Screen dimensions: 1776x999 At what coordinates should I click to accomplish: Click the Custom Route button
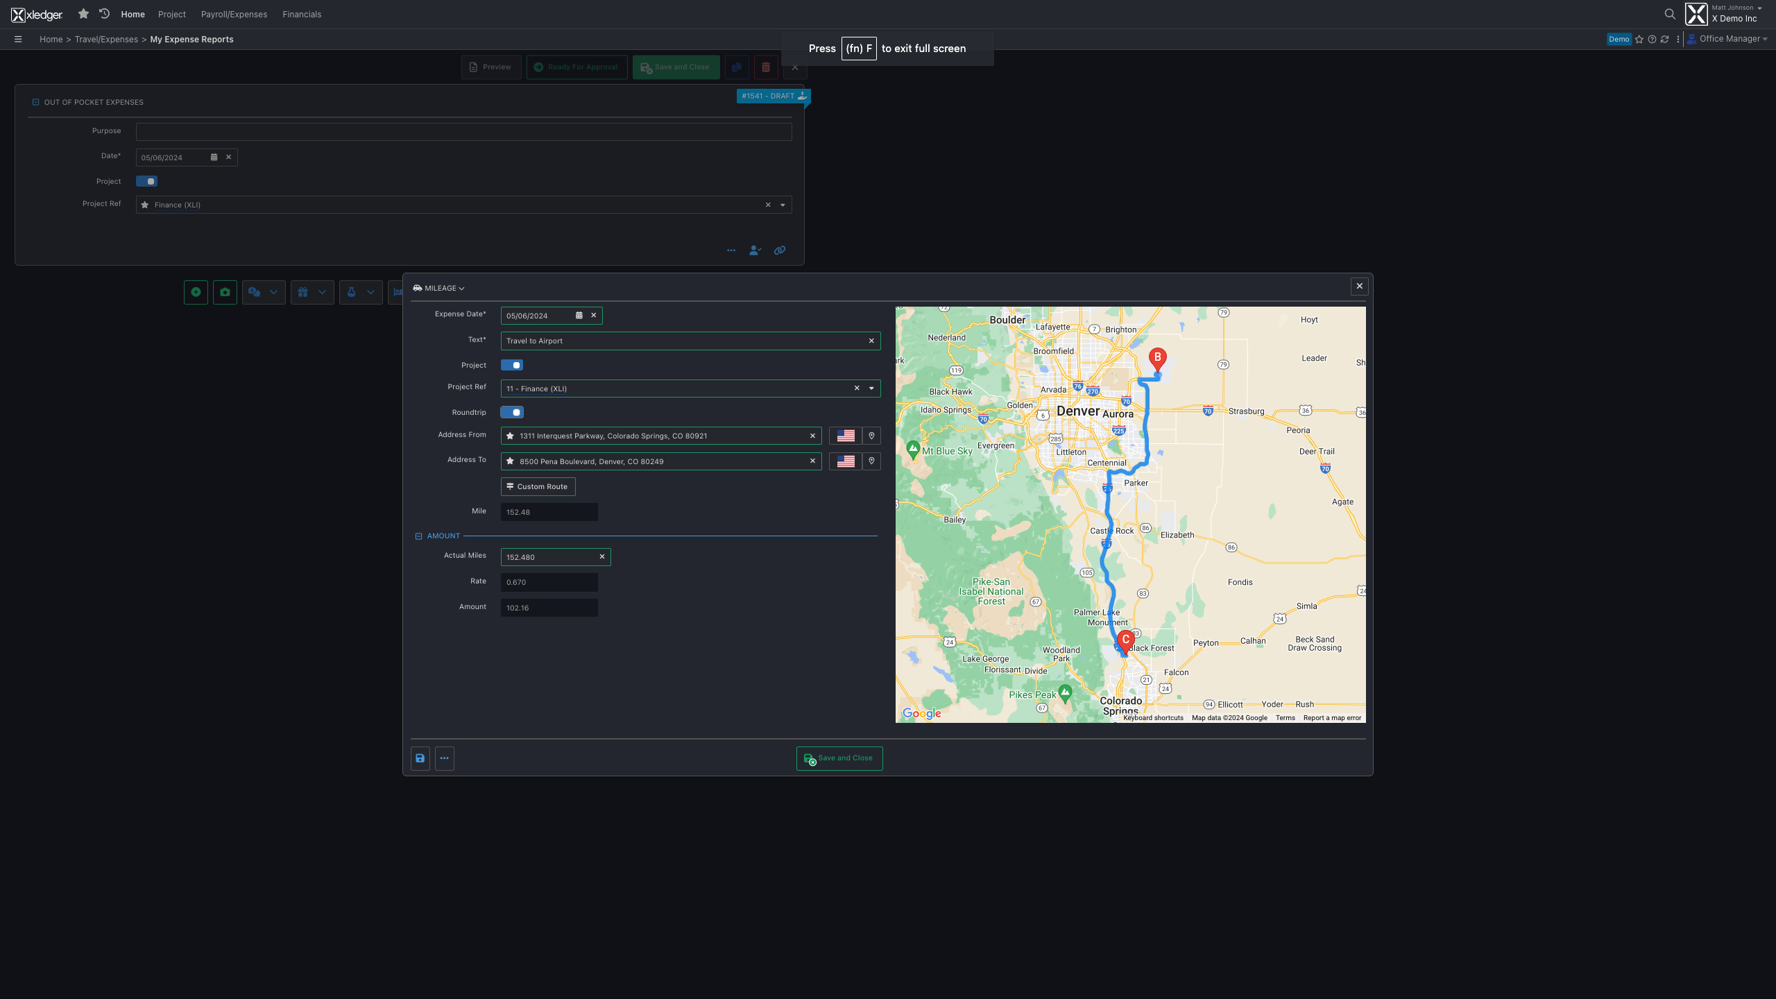click(x=538, y=486)
